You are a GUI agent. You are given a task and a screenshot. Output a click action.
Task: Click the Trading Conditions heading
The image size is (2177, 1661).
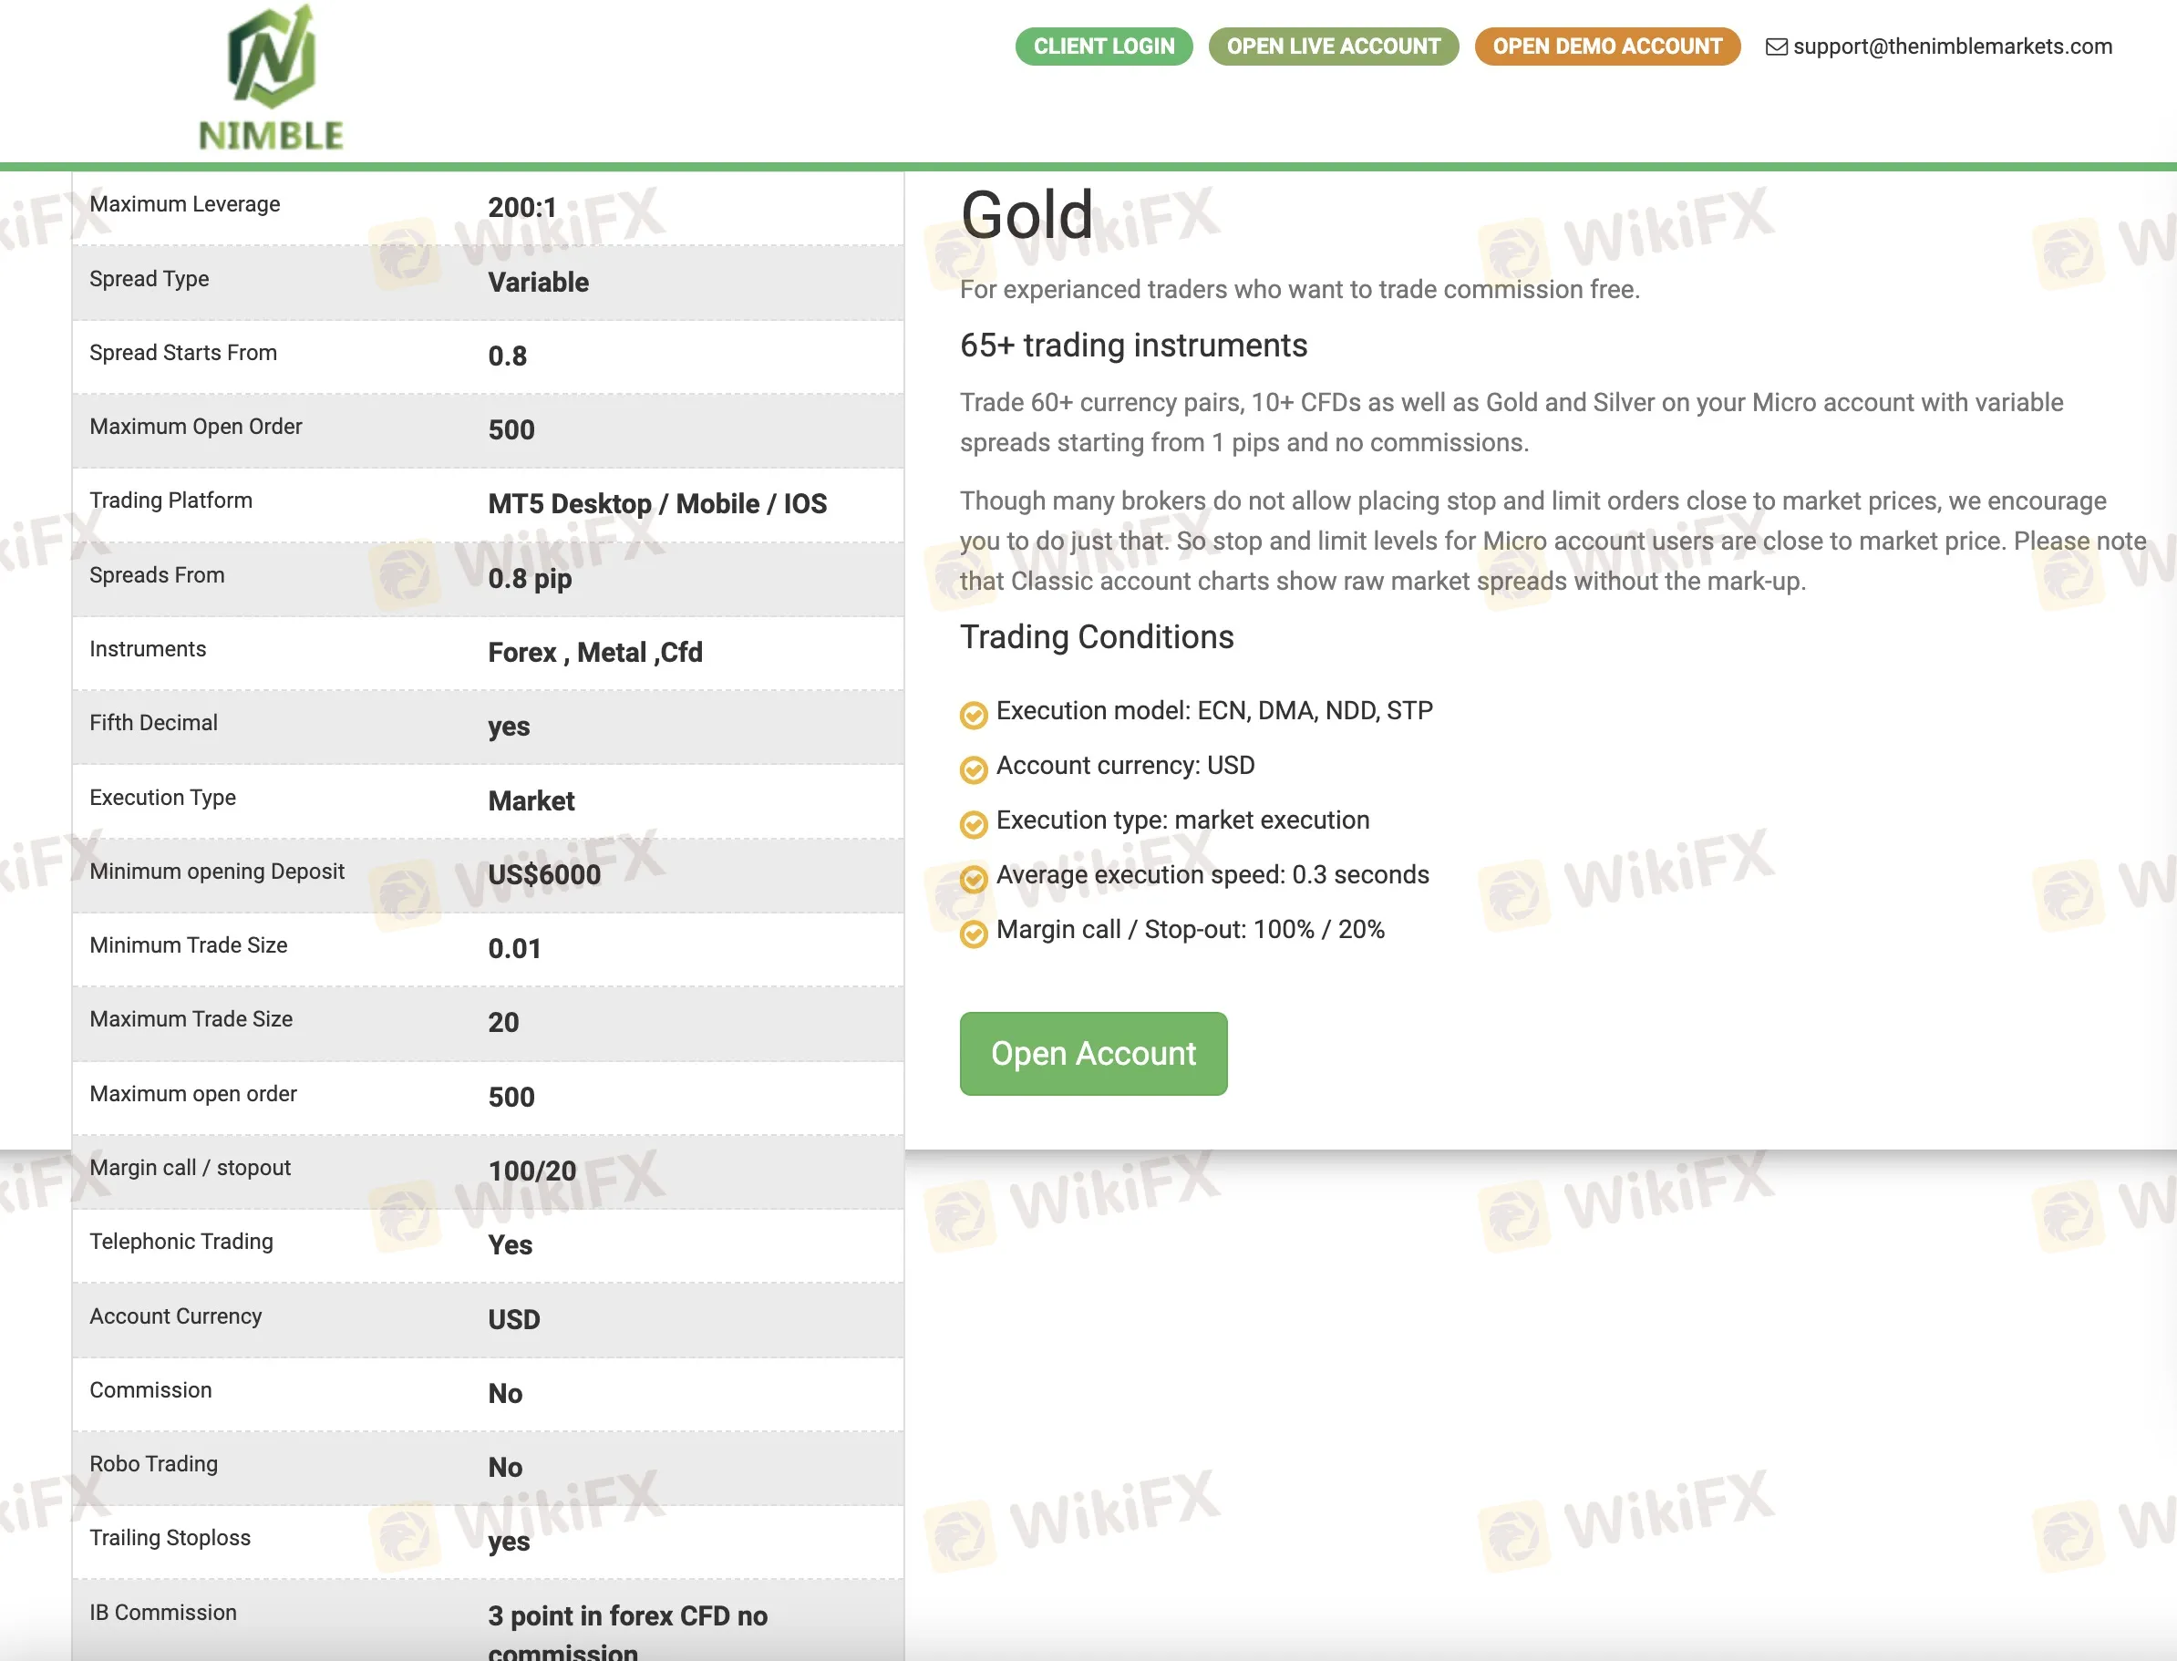pos(1097,636)
